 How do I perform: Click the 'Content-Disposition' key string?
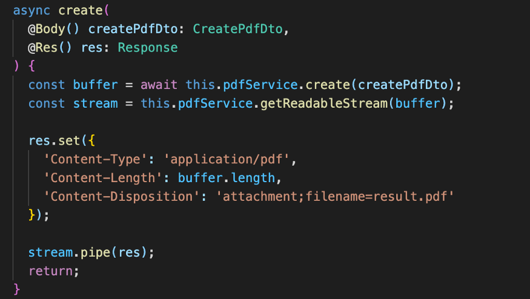tap(122, 196)
